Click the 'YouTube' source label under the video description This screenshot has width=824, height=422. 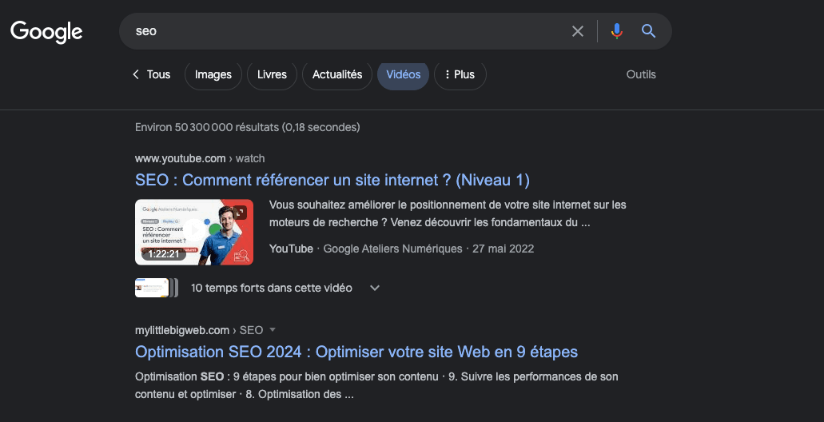[x=291, y=249]
